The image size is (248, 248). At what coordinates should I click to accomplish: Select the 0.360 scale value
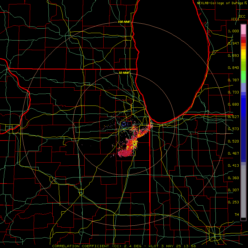(x=233, y=178)
